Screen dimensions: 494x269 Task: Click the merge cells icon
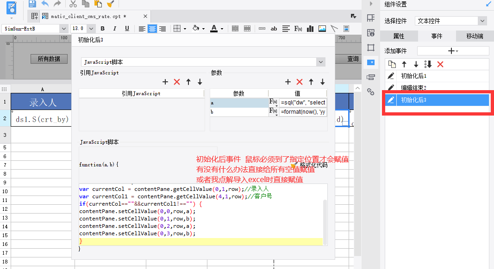(235, 29)
